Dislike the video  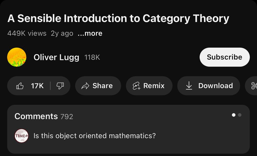pos(60,86)
